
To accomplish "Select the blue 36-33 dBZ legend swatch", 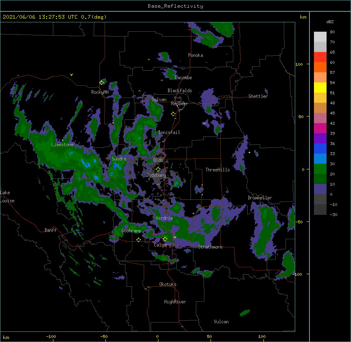I will point(320,148).
